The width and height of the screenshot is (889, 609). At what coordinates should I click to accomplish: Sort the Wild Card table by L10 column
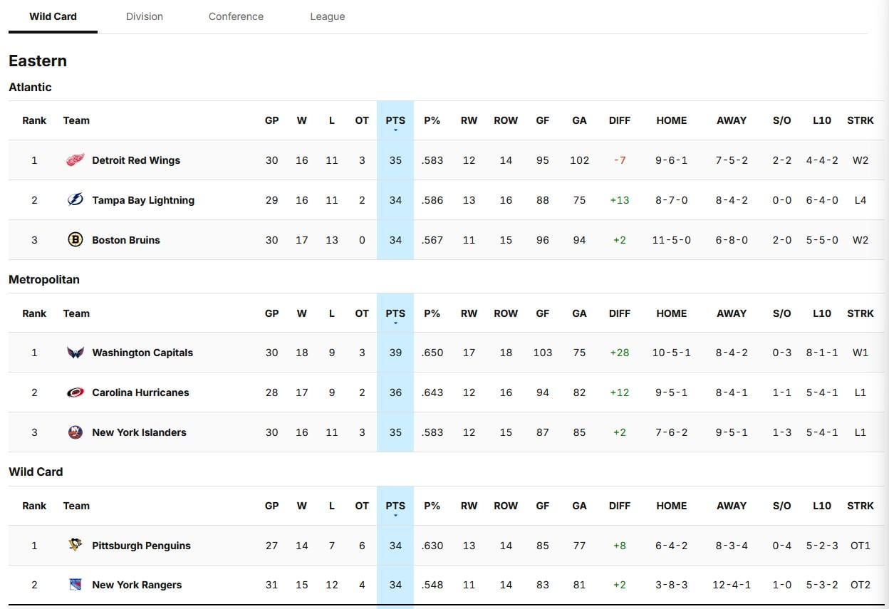tap(822, 506)
